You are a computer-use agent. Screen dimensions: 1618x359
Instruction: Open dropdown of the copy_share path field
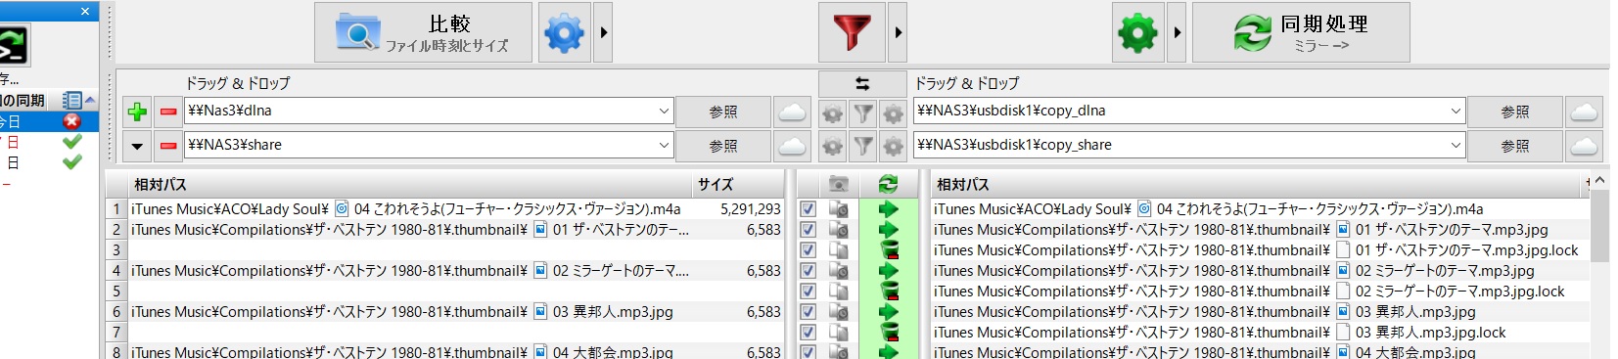click(x=1456, y=146)
